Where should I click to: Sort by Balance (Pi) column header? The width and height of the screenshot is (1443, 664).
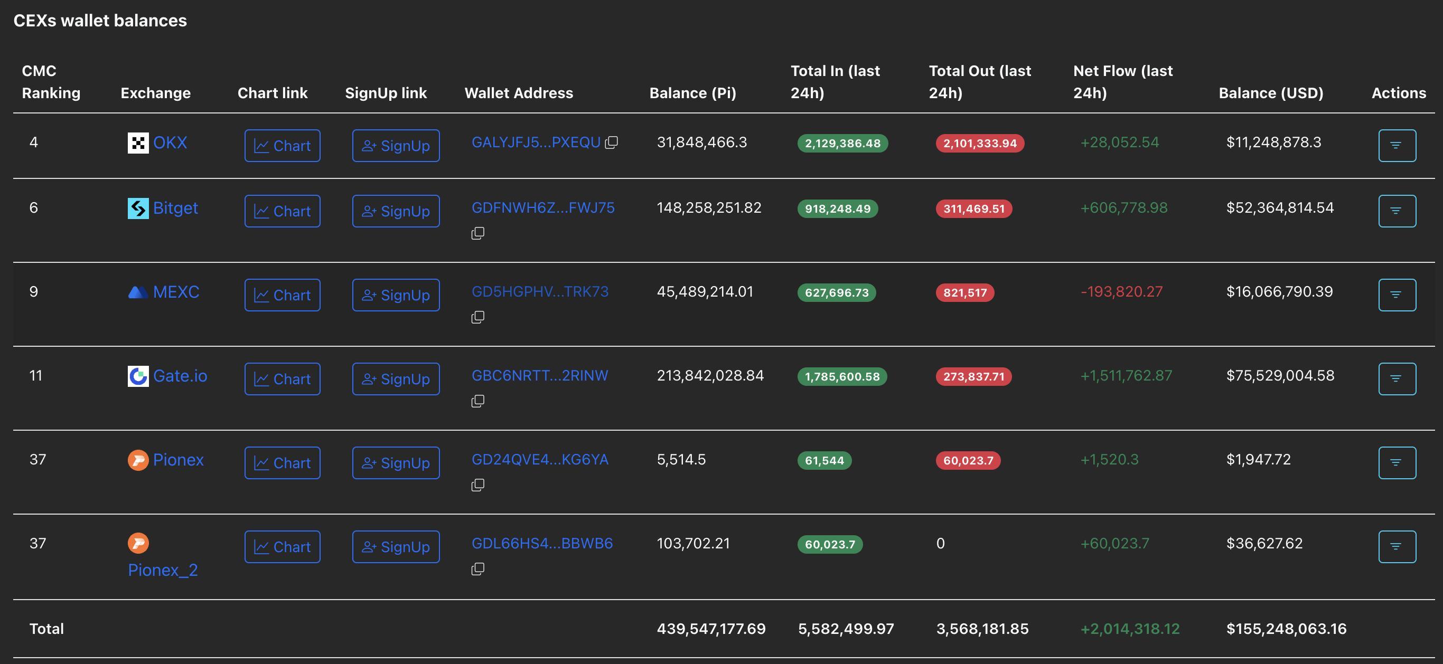(692, 93)
